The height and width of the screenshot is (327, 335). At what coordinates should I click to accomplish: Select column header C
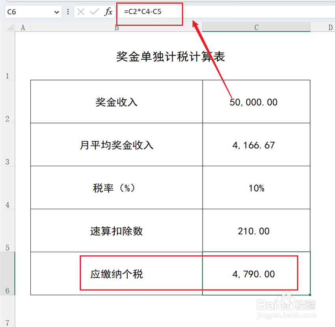pos(256,28)
